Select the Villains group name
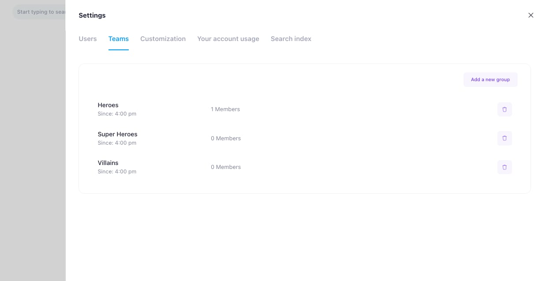The image size is (542, 281). click(x=108, y=163)
